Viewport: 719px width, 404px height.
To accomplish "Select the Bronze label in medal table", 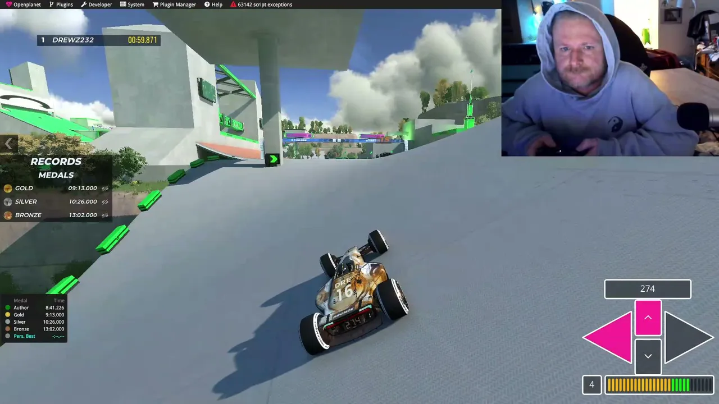I will 21,329.
